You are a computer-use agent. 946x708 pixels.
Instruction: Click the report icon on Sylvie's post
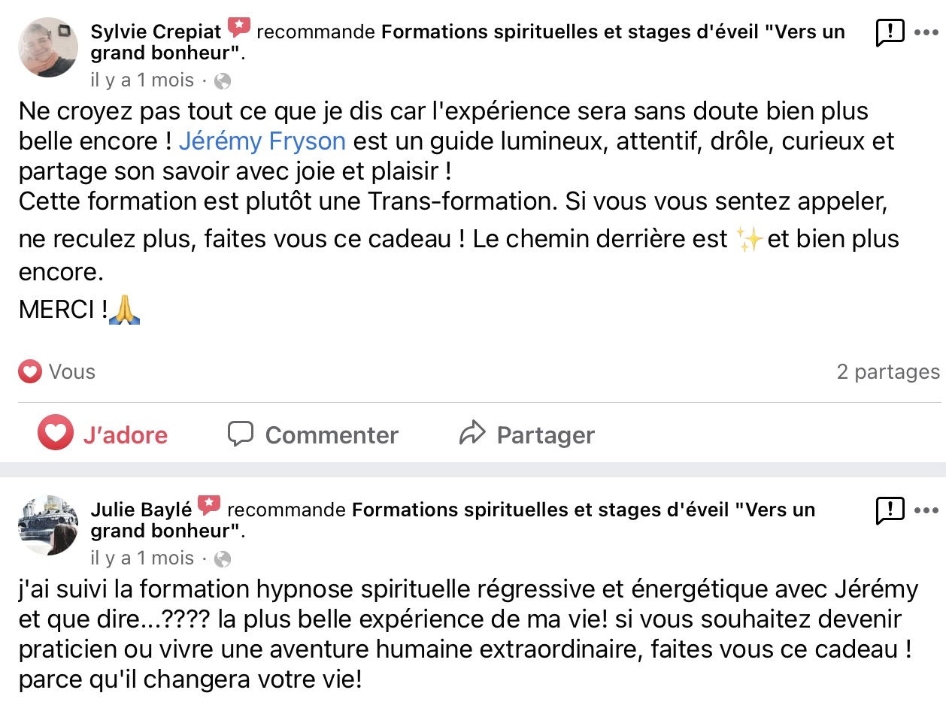click(890, 32)
